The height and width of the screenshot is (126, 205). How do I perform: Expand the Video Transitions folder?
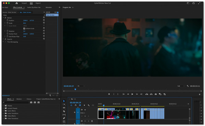point(3,118)
